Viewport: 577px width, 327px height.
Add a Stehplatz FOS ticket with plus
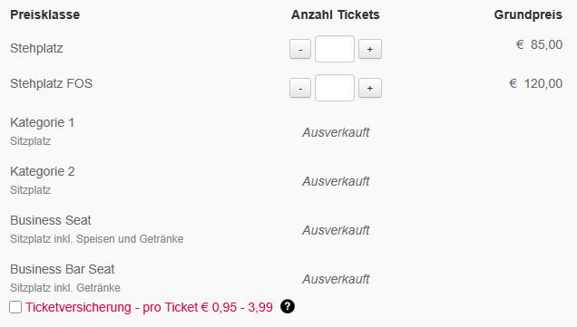coord(370,88)
